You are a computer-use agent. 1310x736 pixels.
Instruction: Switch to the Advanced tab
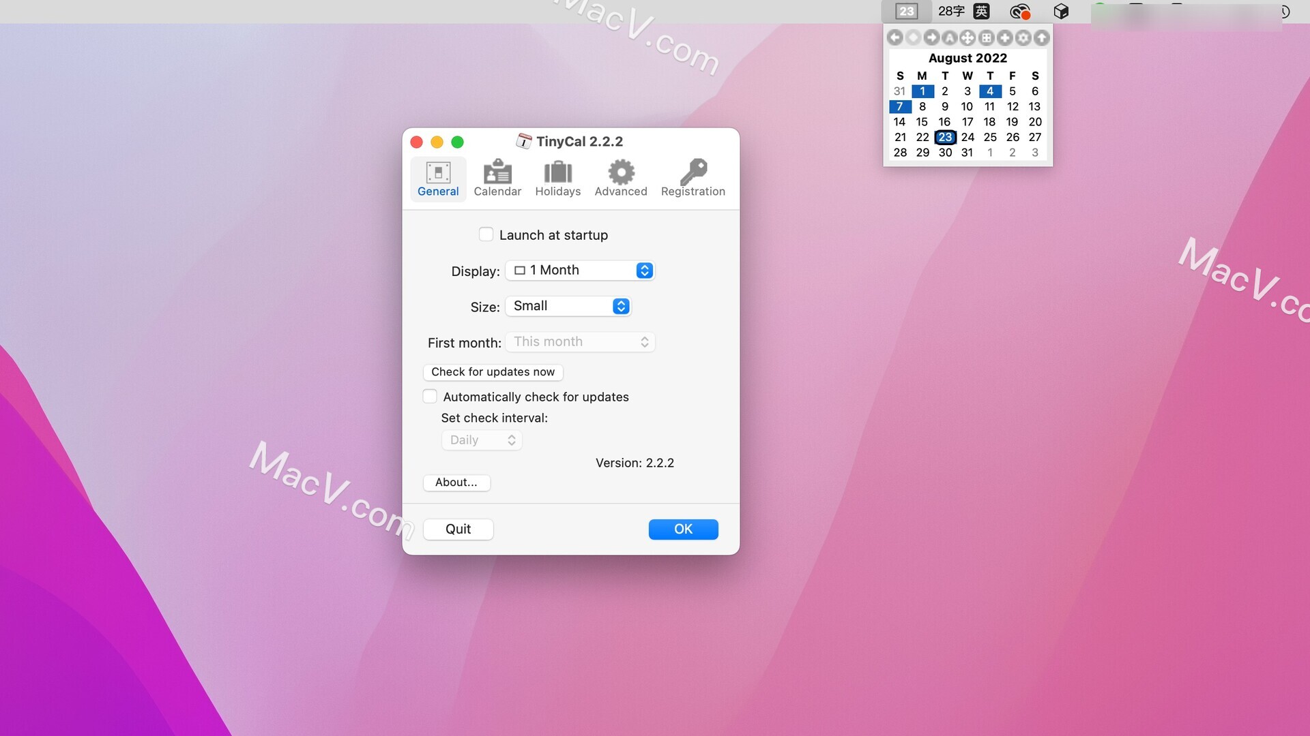click(x=621, y=179)
